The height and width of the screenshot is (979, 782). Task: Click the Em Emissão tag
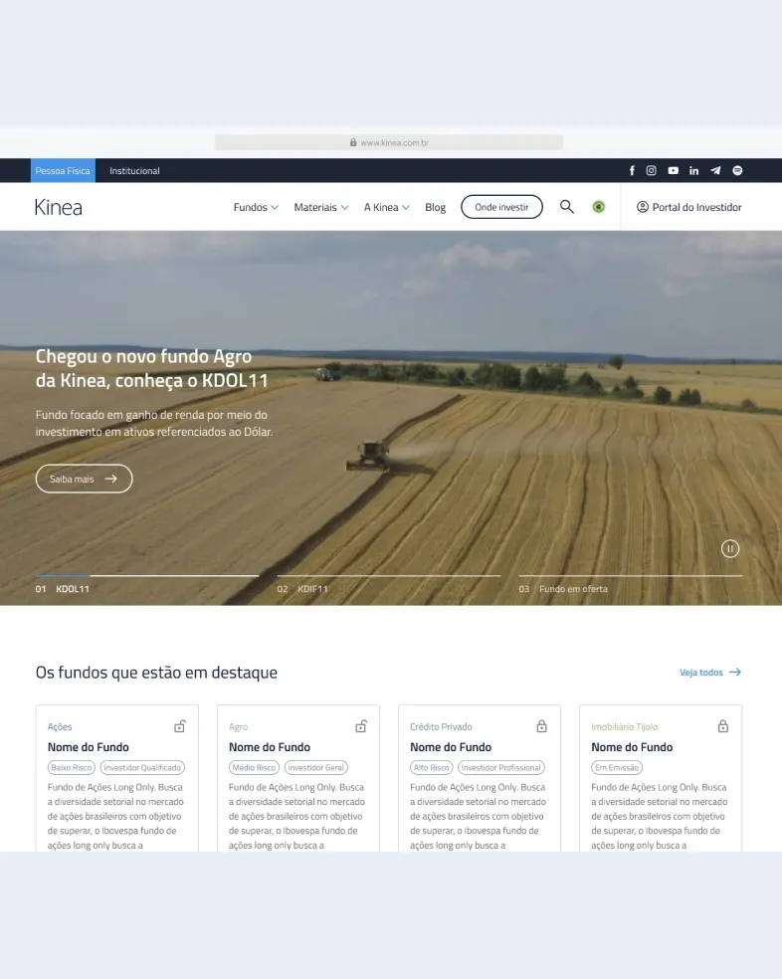point(617,767)
